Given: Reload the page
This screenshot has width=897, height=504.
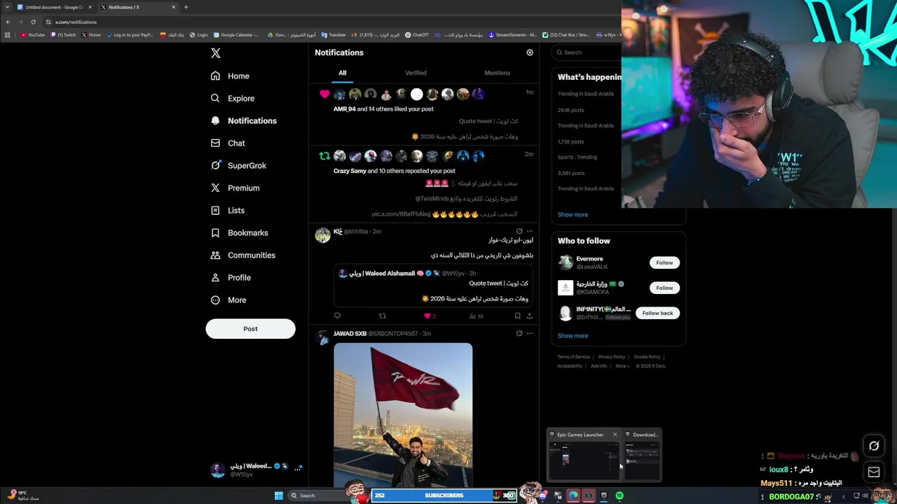Looking at the screenshot, I should 33,22.
